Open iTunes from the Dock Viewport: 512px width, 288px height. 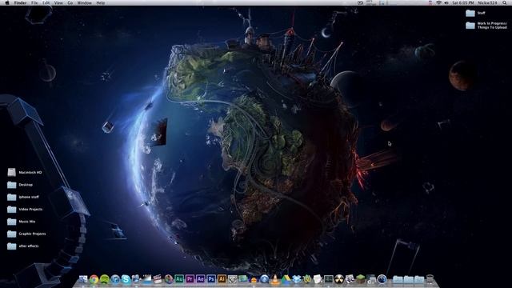115,279
